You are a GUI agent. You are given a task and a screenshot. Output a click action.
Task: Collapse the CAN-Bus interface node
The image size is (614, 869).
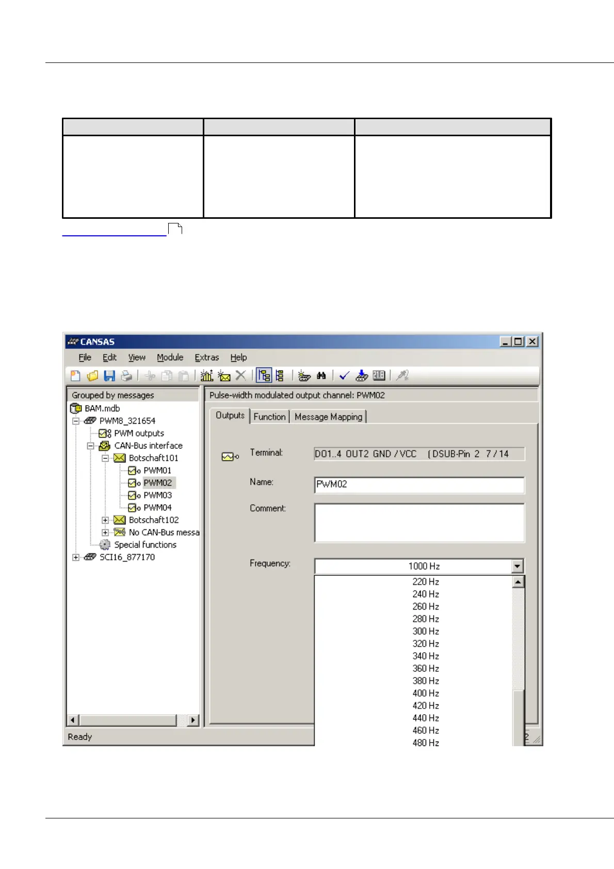pos(91,445)
